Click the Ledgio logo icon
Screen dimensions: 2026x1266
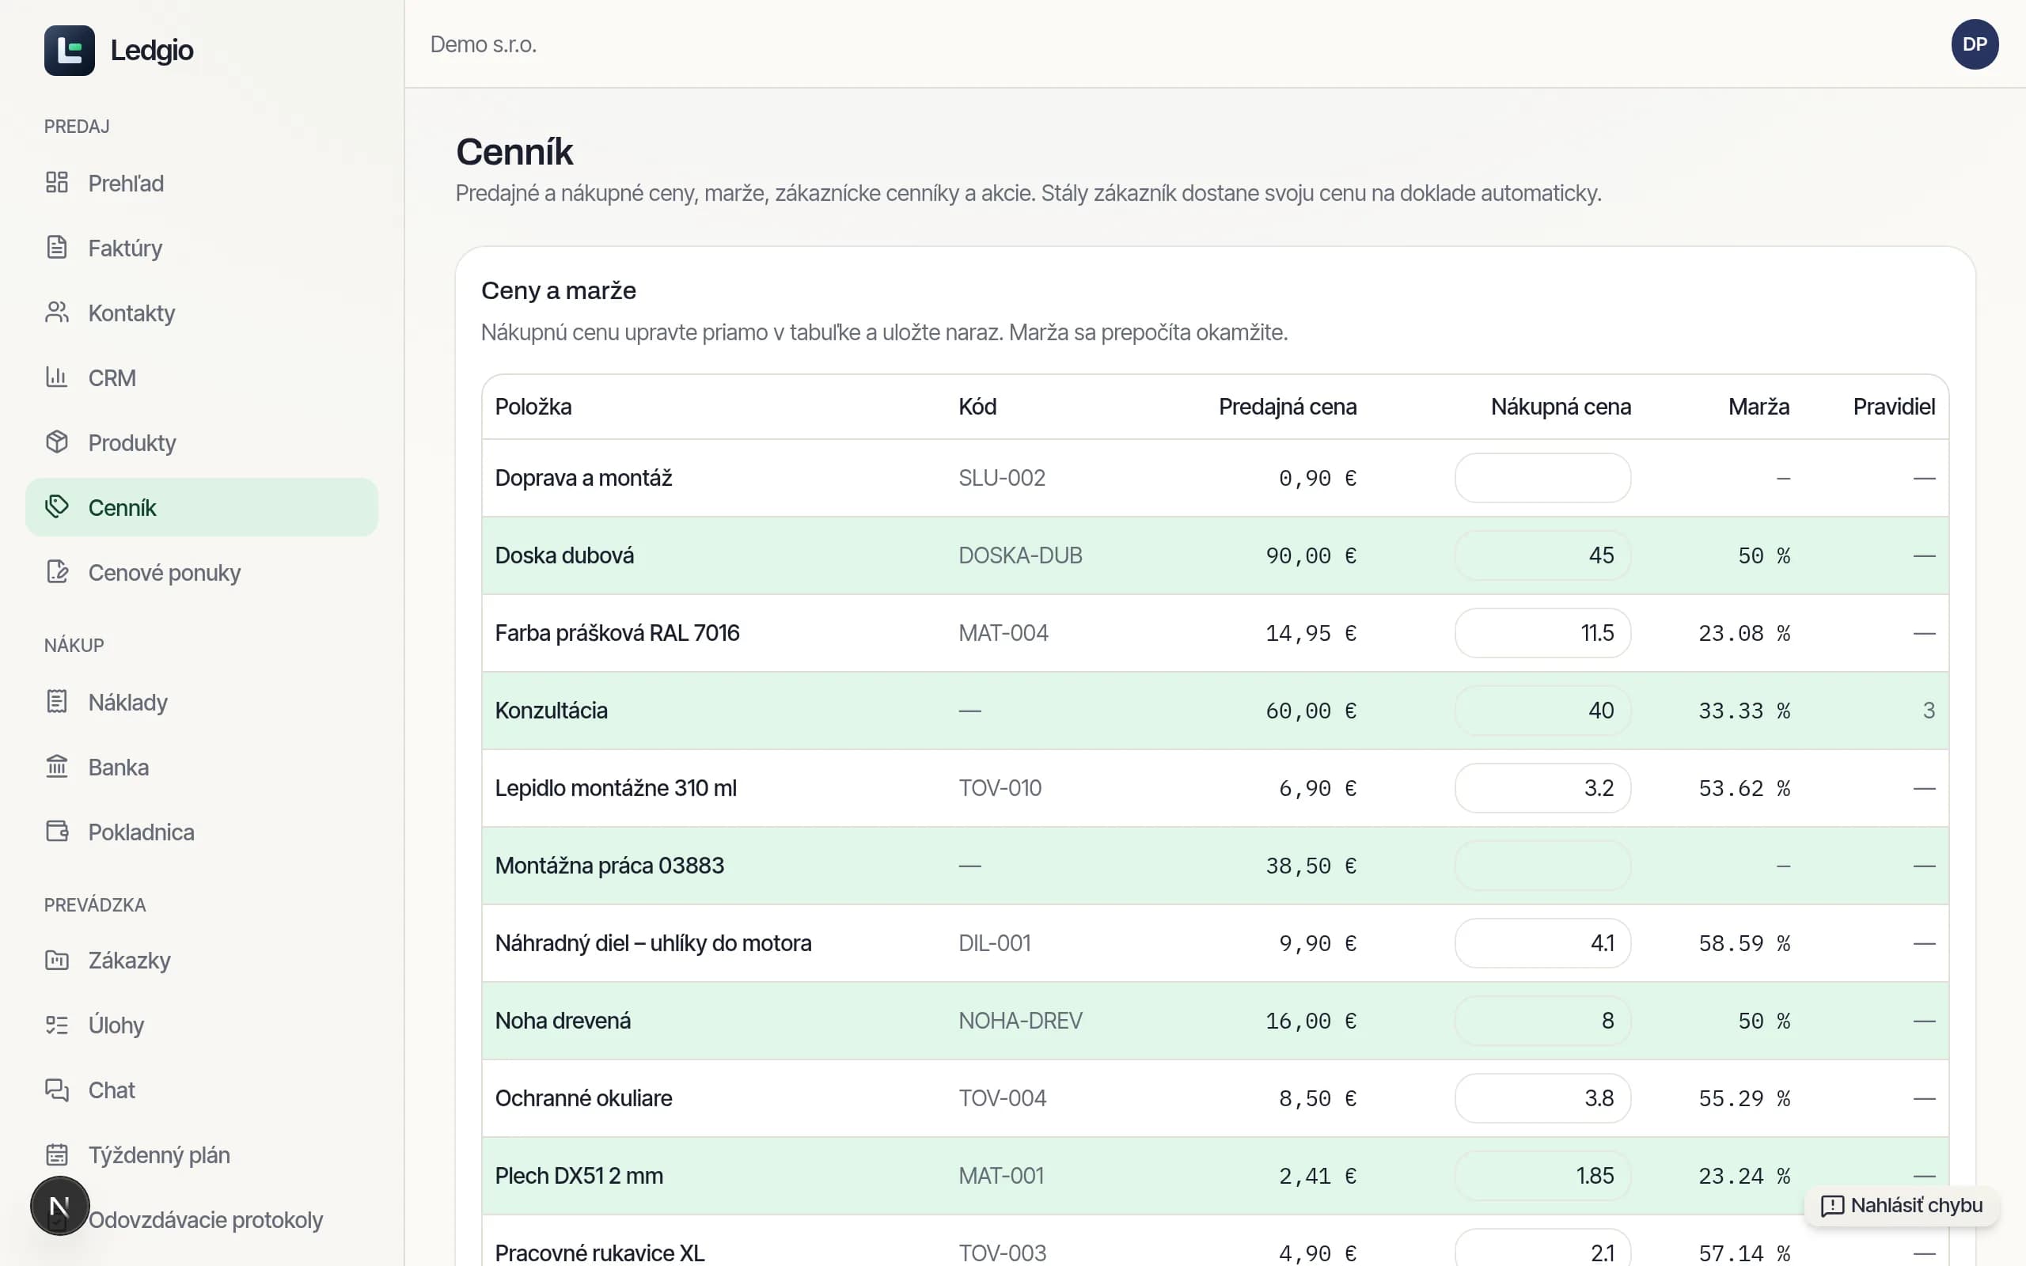[x=70, y=50]
